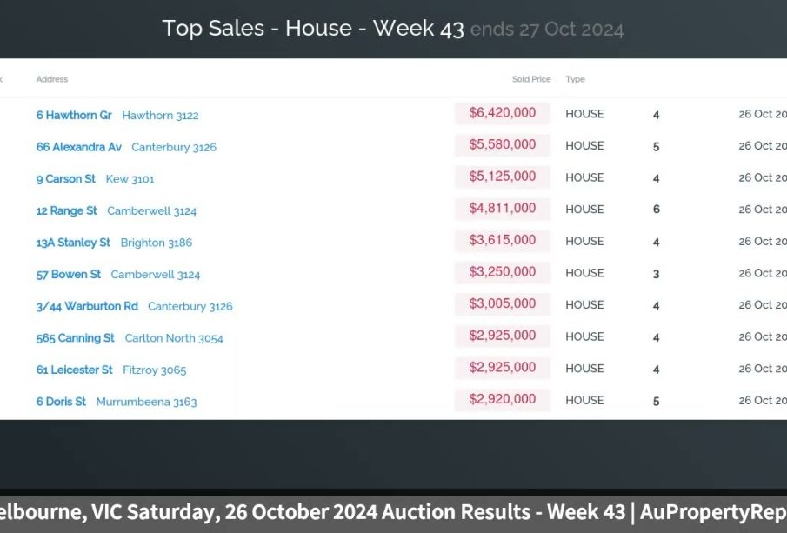Click the 6 Doris St address

61,402
